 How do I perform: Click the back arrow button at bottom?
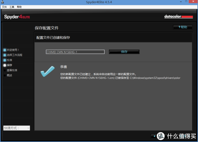tap(154, 136)
